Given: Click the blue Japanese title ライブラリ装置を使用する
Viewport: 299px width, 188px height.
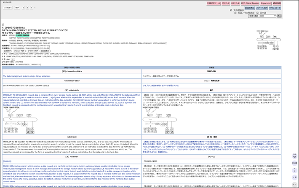Looking at the screenshot, I should pos(161,86).
